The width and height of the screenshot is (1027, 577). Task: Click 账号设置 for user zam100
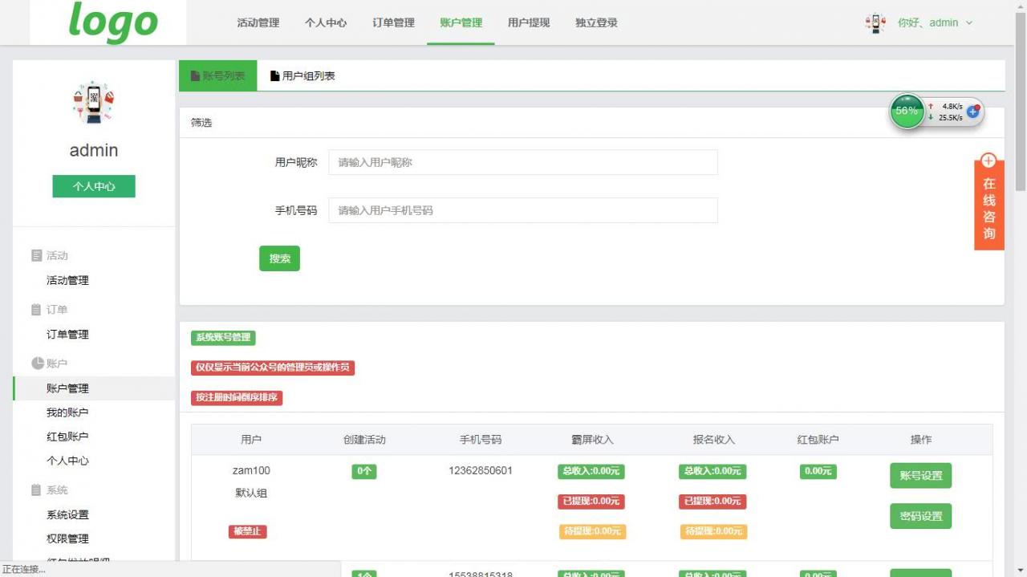click(920, 475)
